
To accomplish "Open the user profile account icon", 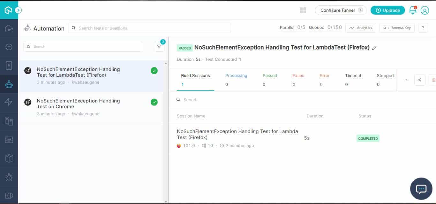I will click(x=425, y=10).
